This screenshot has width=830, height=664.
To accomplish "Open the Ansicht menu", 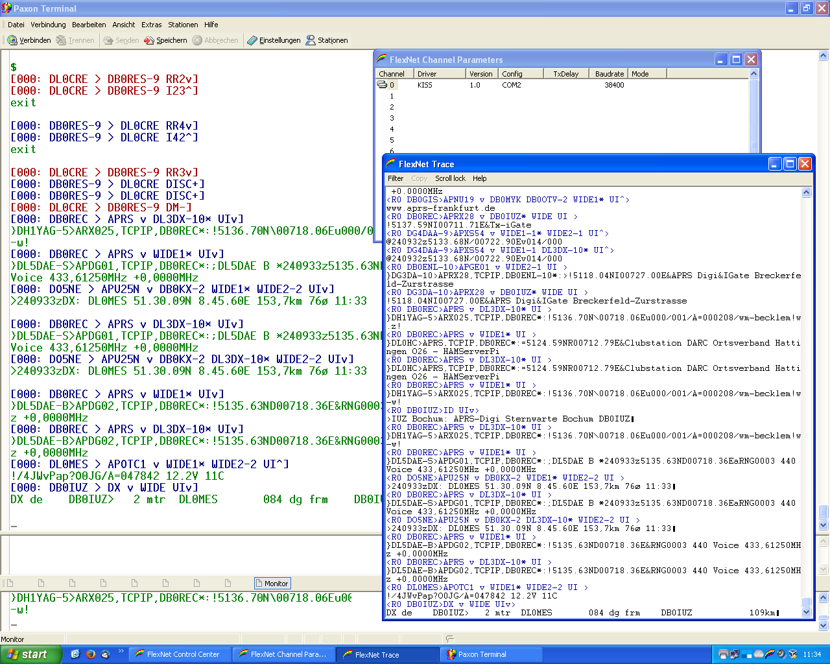I will [124, 25].
